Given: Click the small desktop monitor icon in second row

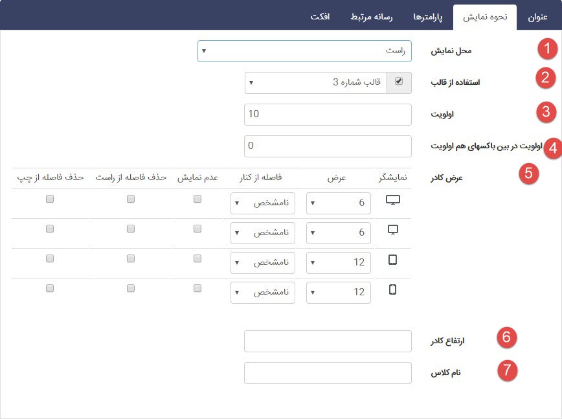Looking at the screenshot, I should tap(392, 230).
